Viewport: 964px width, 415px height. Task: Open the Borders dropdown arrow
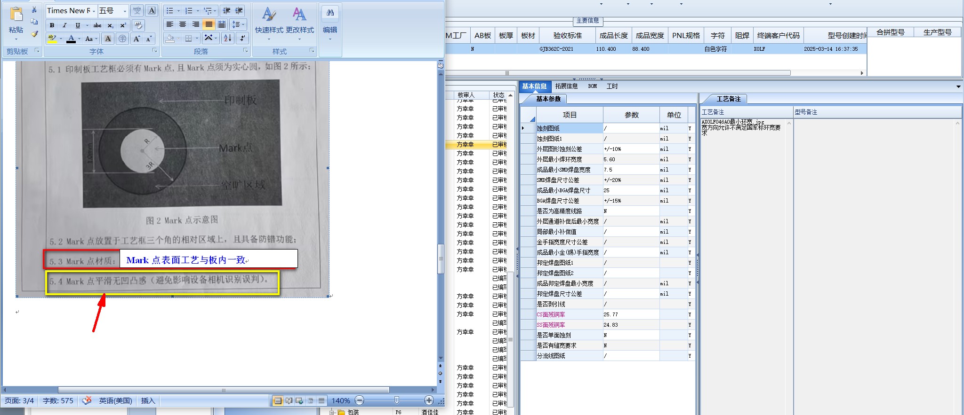(197, 38)
